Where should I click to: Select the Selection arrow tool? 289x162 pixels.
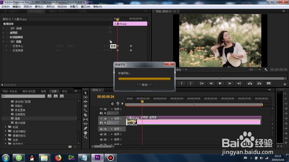pyautogui.click(x=86, y=93)
